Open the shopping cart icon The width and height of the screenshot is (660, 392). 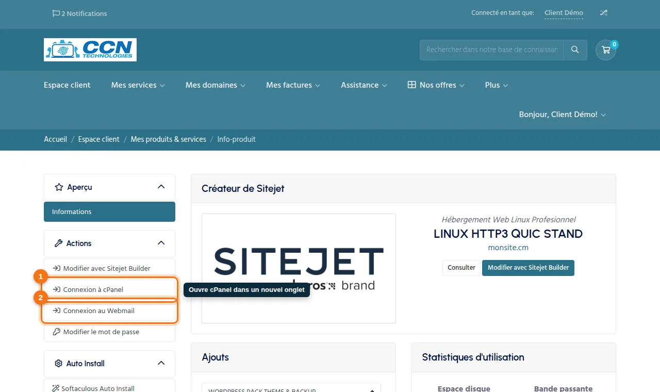(606, 50)
